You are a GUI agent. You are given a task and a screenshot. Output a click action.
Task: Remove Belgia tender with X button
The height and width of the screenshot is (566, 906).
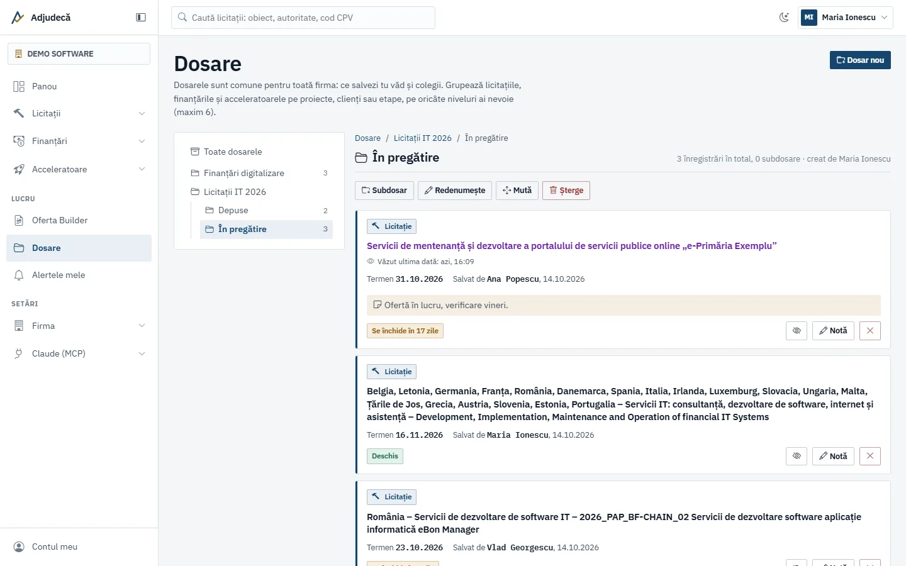tap(870, 456)
